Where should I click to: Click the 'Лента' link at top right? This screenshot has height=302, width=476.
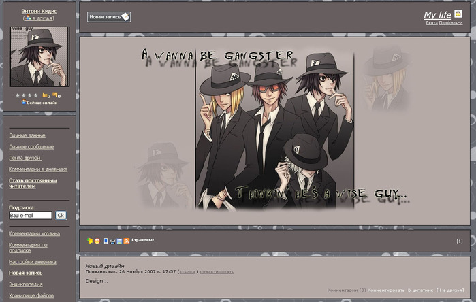point(431,23)
